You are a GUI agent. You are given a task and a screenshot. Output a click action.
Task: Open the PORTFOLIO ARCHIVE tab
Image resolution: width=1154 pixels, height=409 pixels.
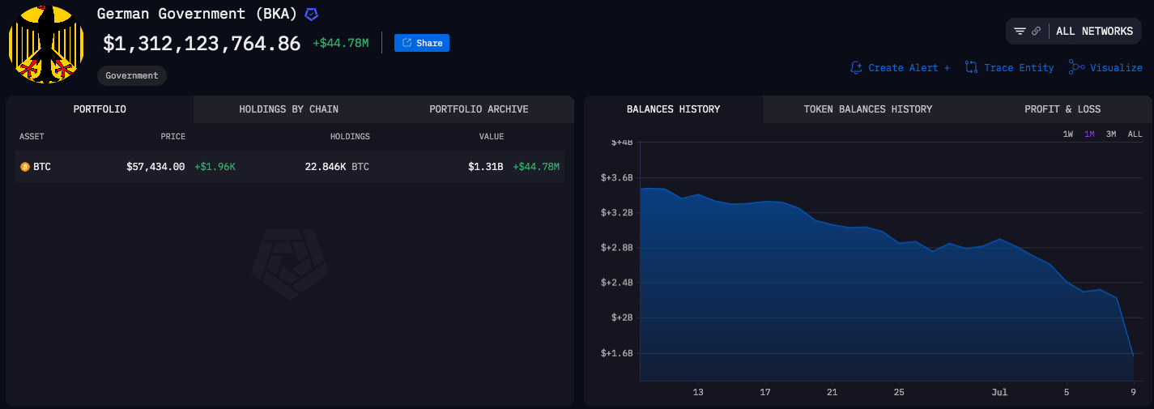tap(479, 109)
